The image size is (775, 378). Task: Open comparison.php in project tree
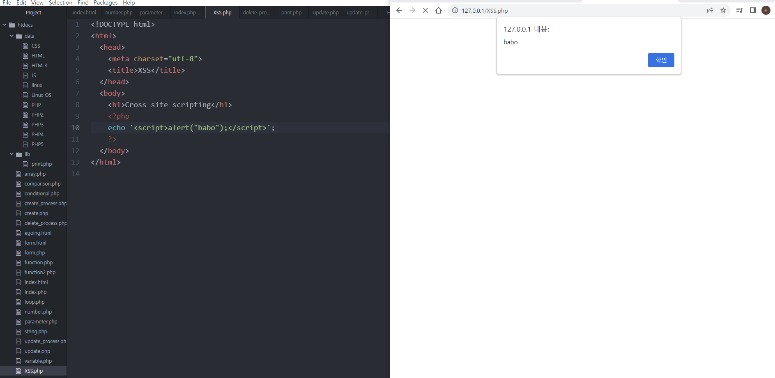[42, 184]
